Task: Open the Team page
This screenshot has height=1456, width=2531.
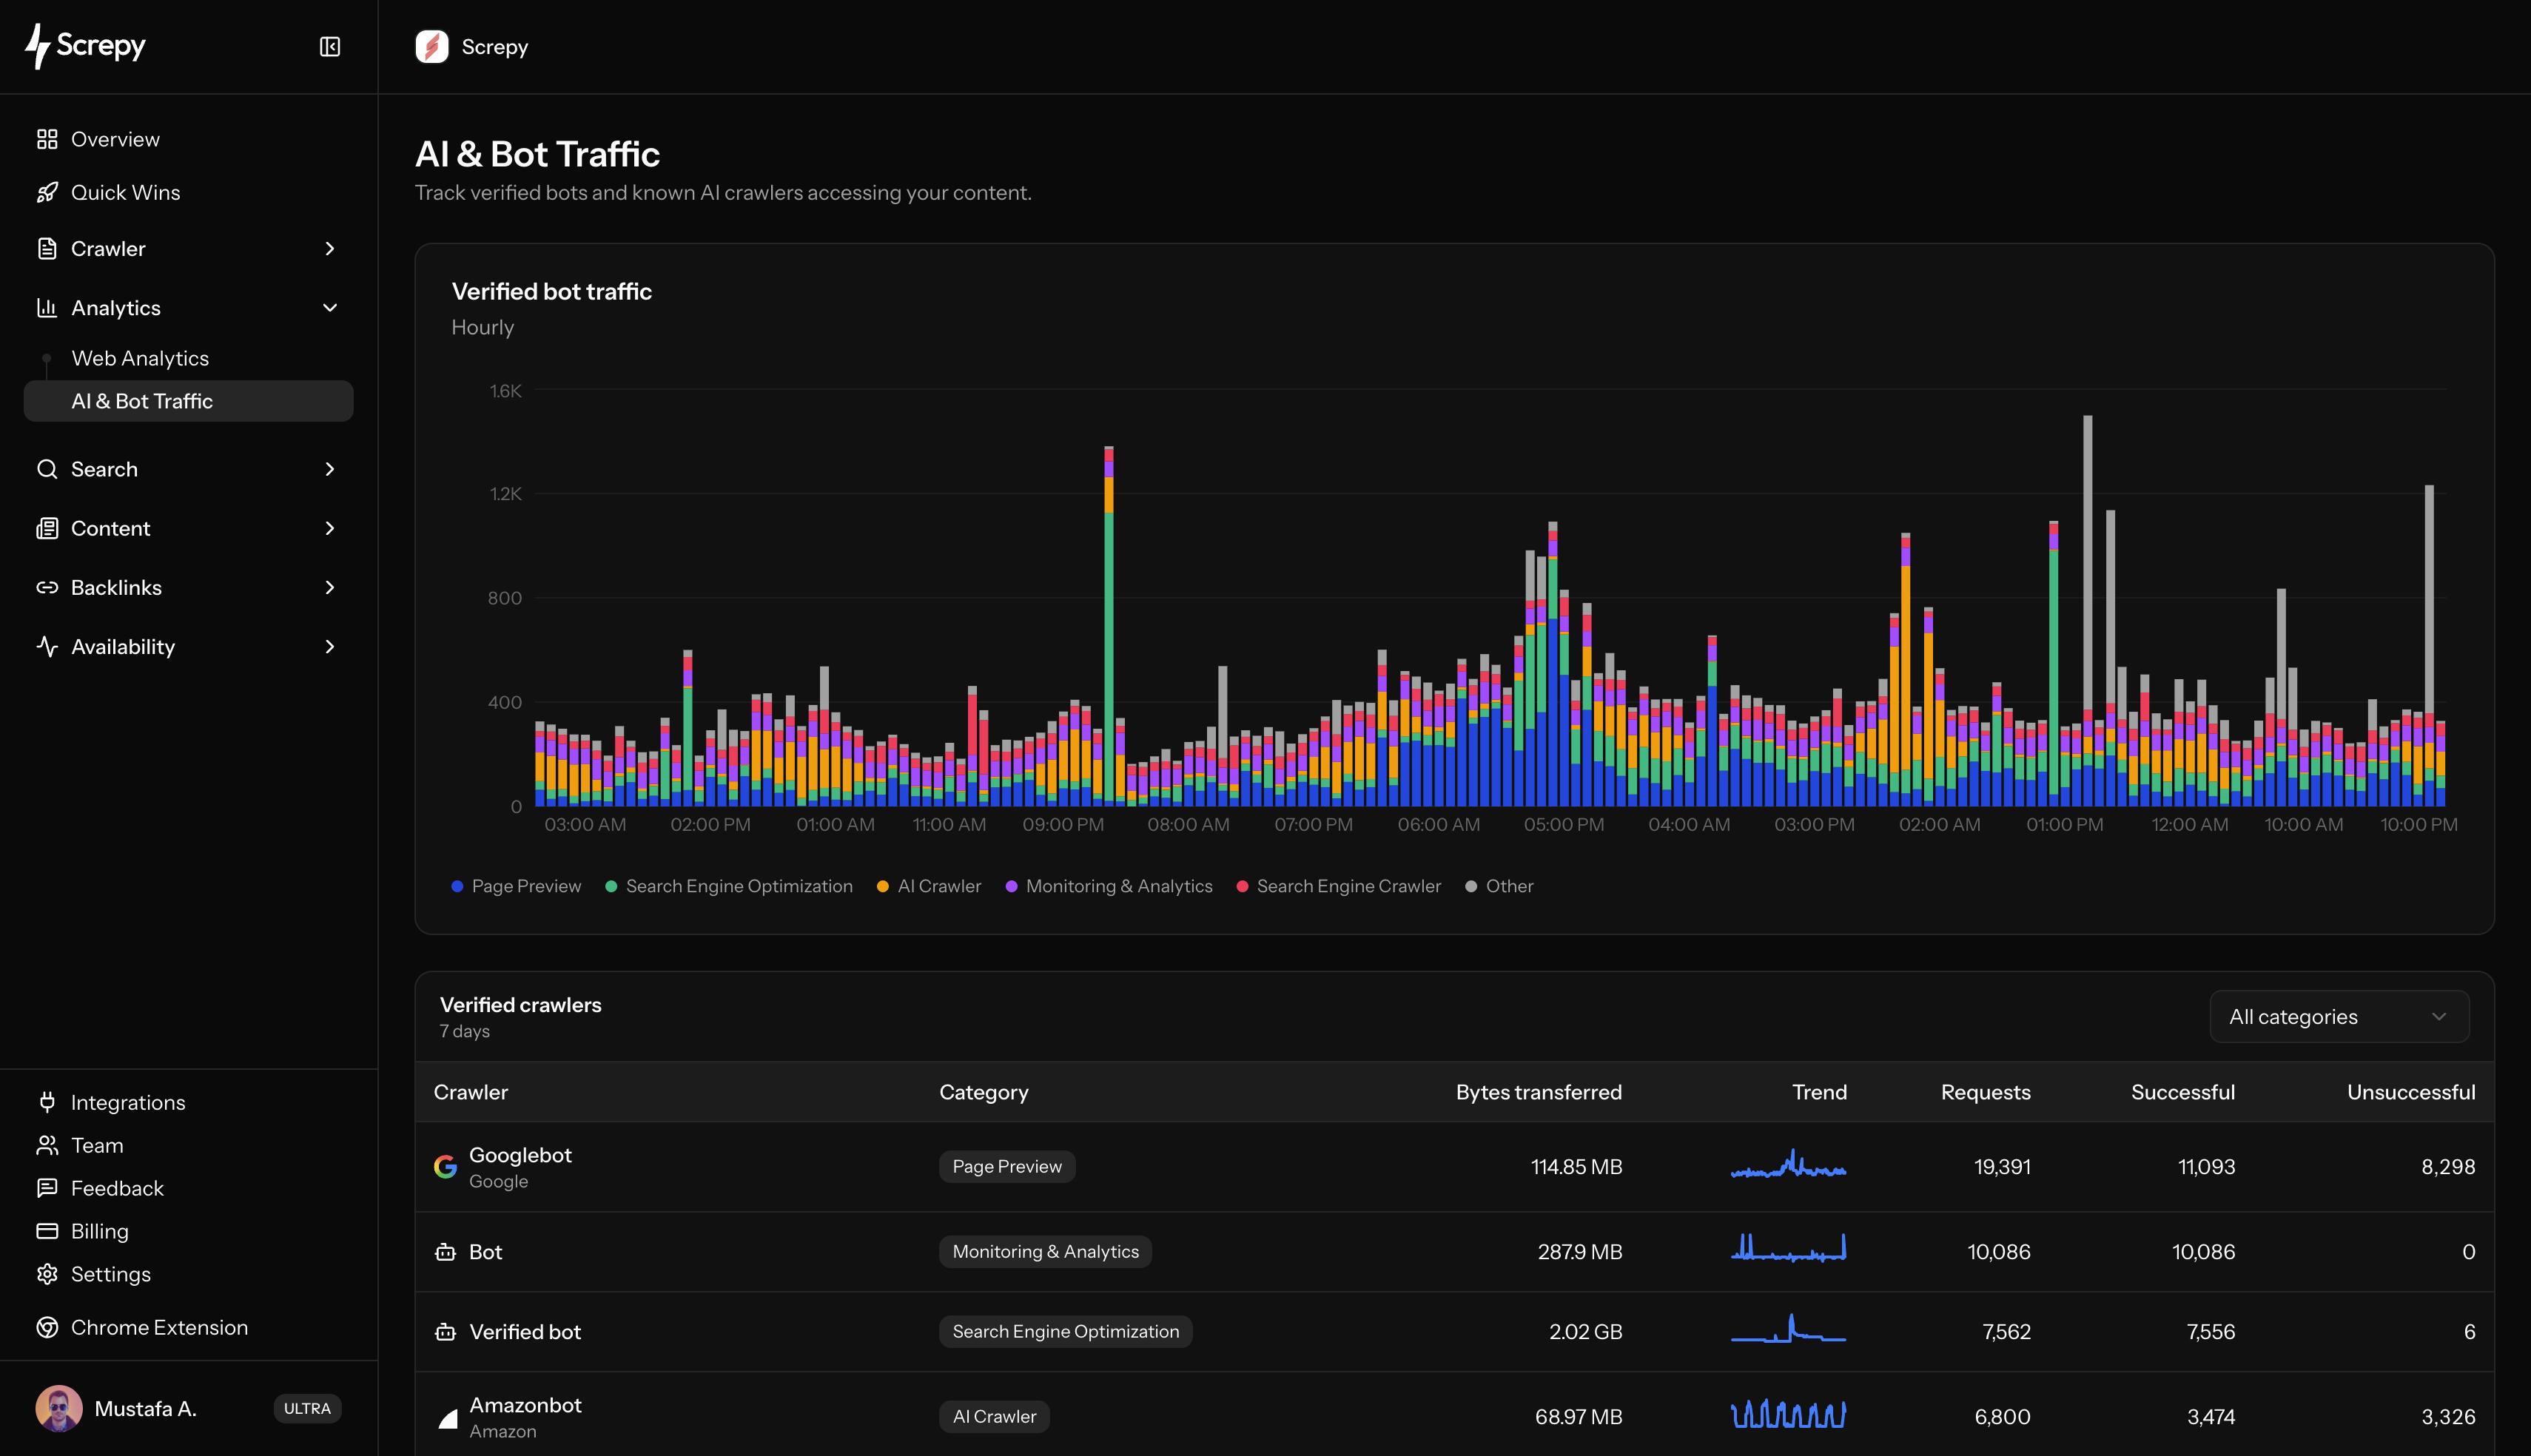Action: tap(97, 1145)
